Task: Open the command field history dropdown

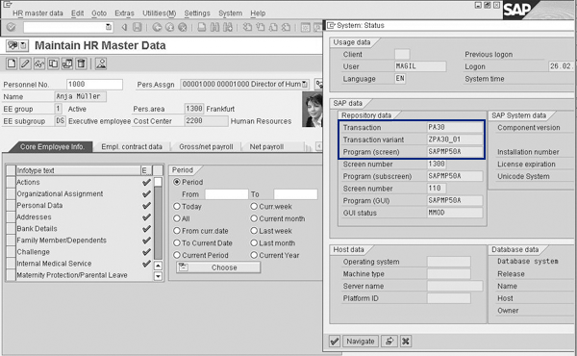Action: 108,27
